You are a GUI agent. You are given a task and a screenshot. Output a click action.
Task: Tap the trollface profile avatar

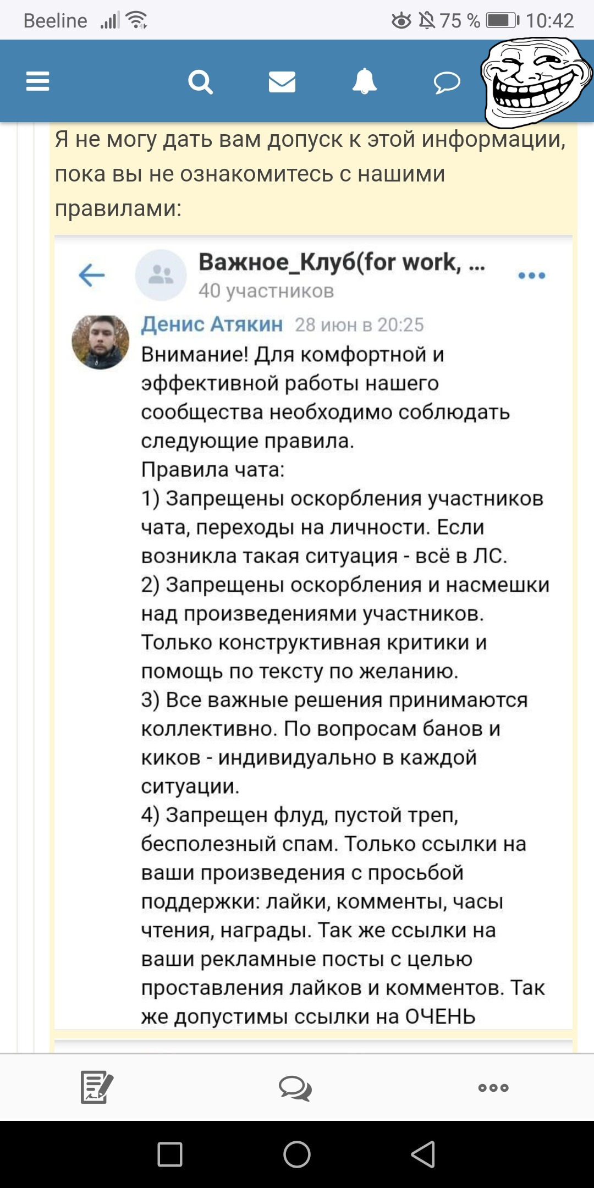[535, 81]
